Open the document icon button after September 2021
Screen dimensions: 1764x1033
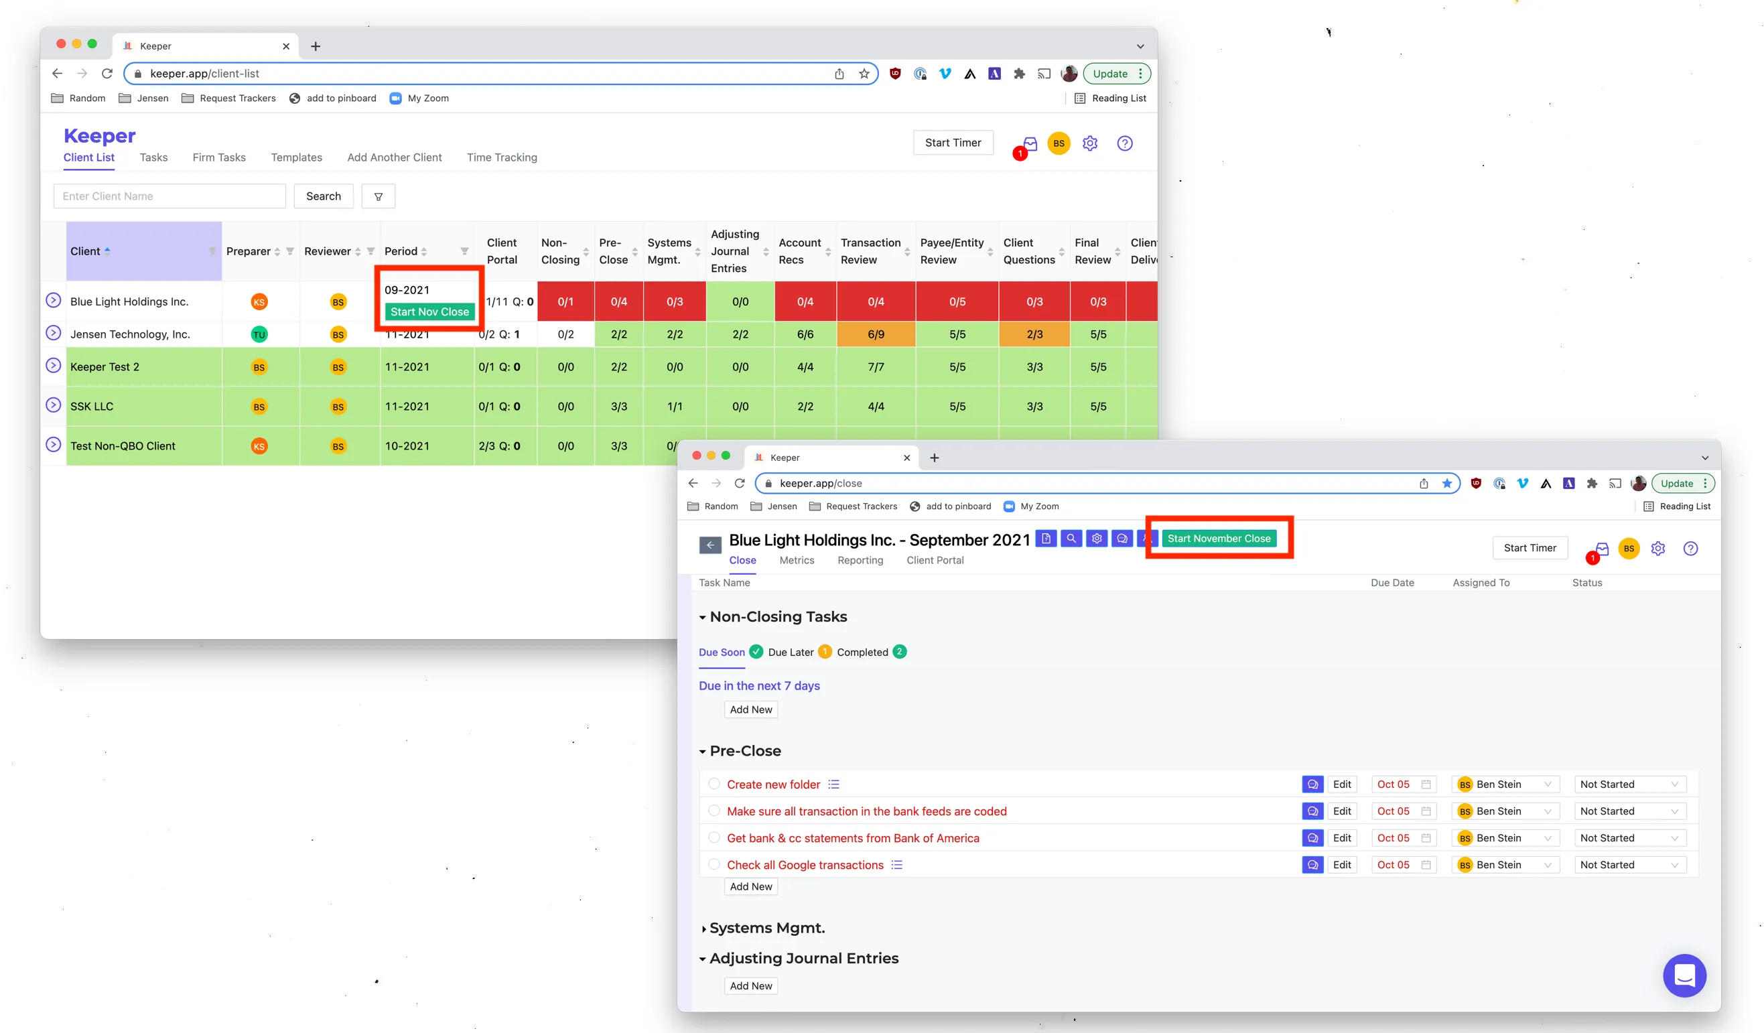pyautogui.click(x=1046, y=538)
